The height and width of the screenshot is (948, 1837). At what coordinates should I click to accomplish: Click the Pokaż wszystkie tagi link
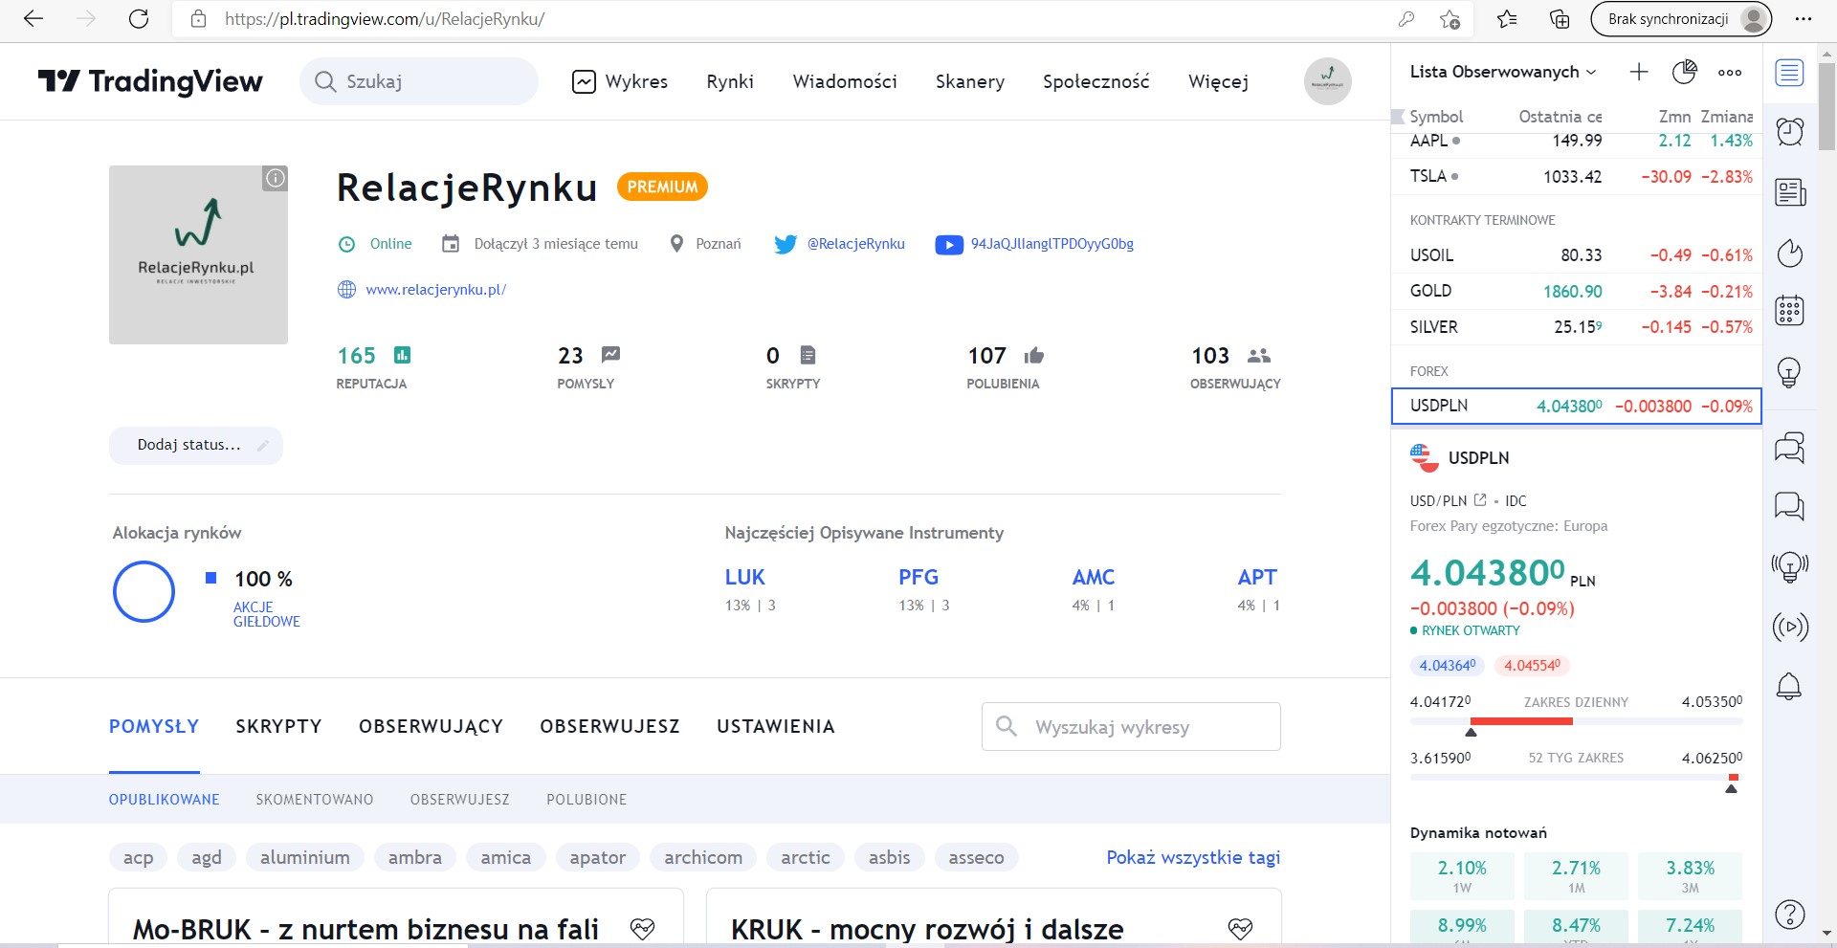pos(1193,857)
